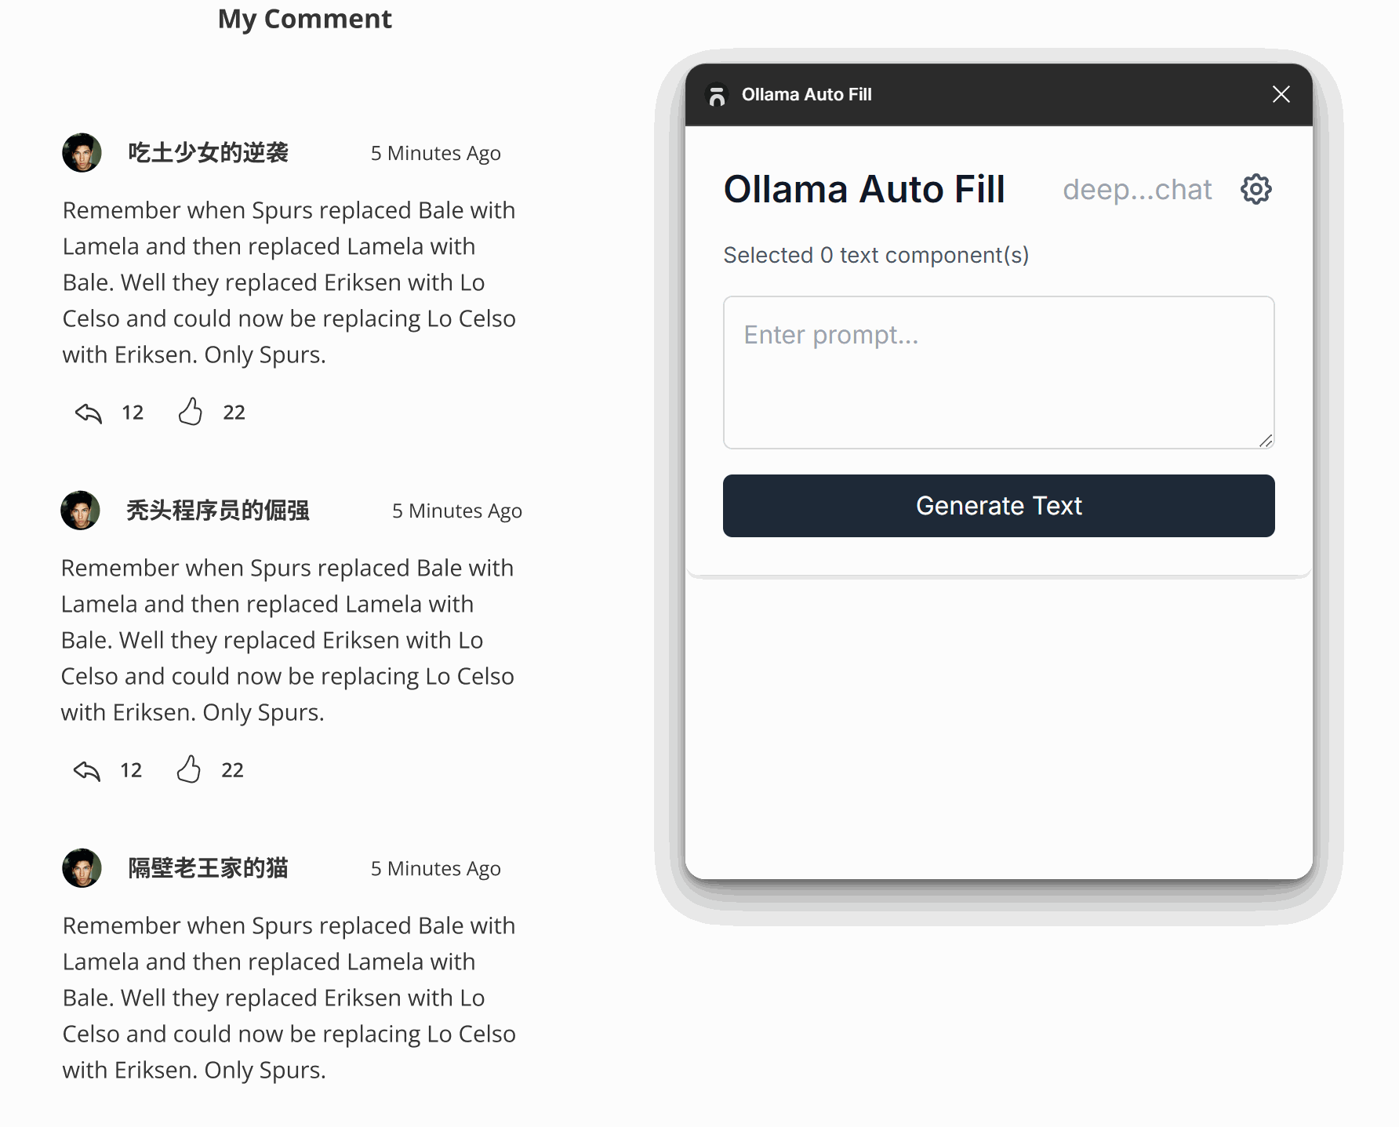Click the Ollama logo in the title bar

click(x=717, y=95)
